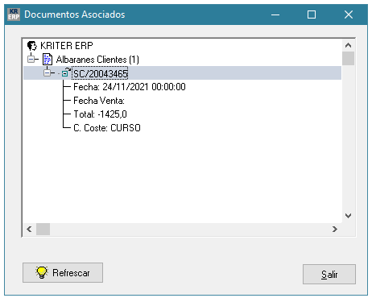The image size is (372, 298).
Task: Select the C. Coste: CURSO item
Action: pos(107,128)
